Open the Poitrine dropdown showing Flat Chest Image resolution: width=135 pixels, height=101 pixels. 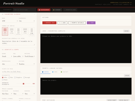[x=7, y=94]
